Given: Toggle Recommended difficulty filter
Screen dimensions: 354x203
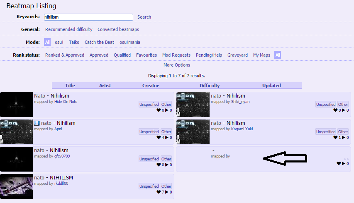Looking at the screenshot, I should coord(68,29).
